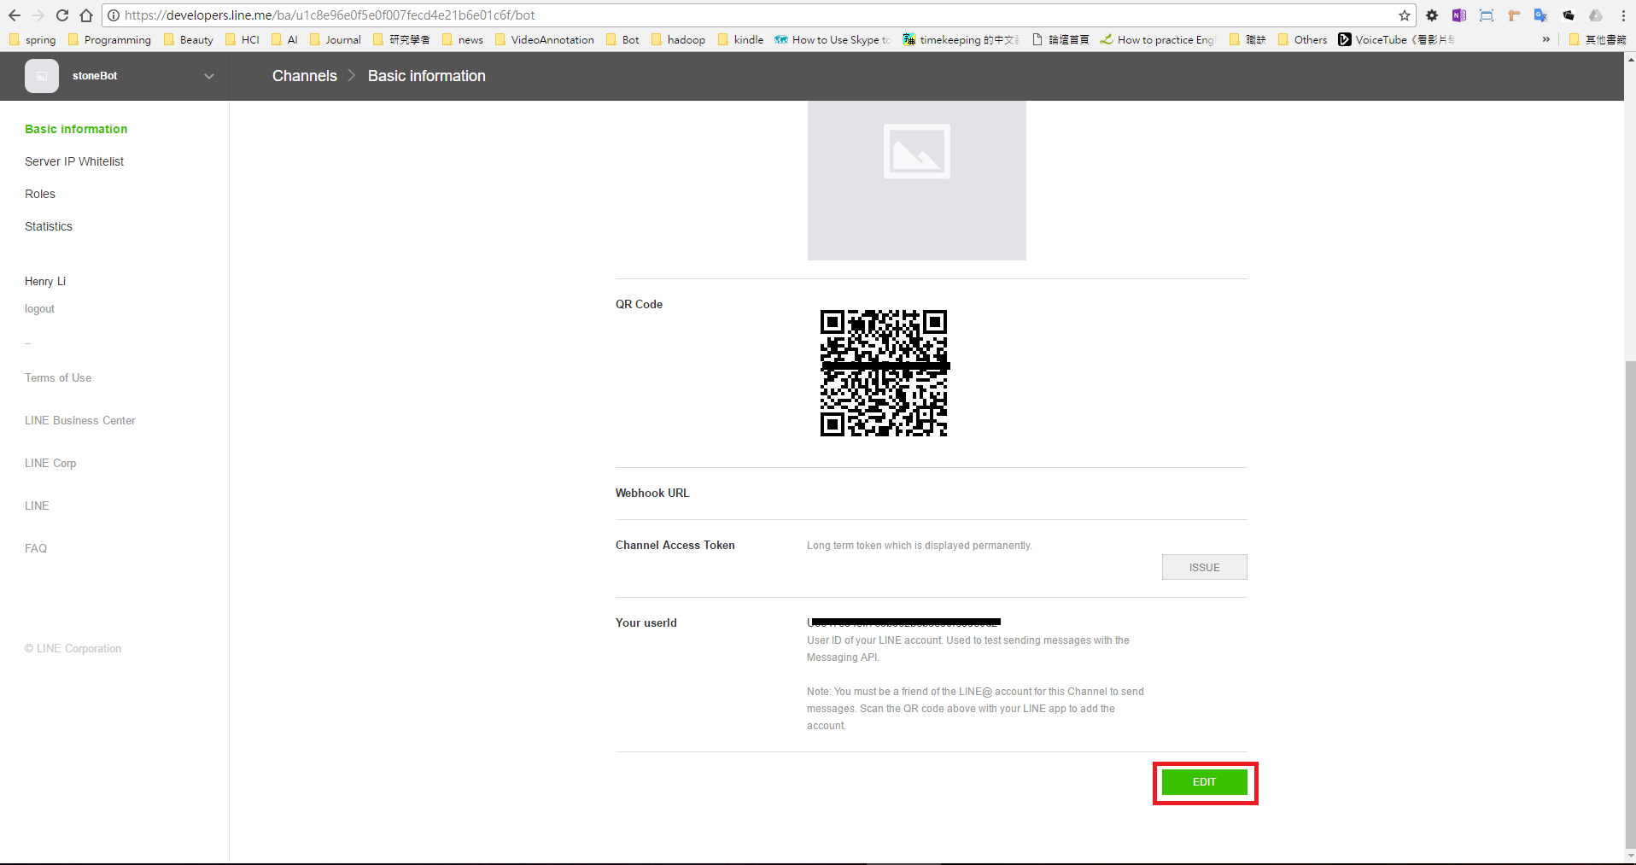Image resolution: width=1636 pixels, height=865 pixels.
Task: Click the scrollbar down arrow
Action: [x=1630, y=855]
